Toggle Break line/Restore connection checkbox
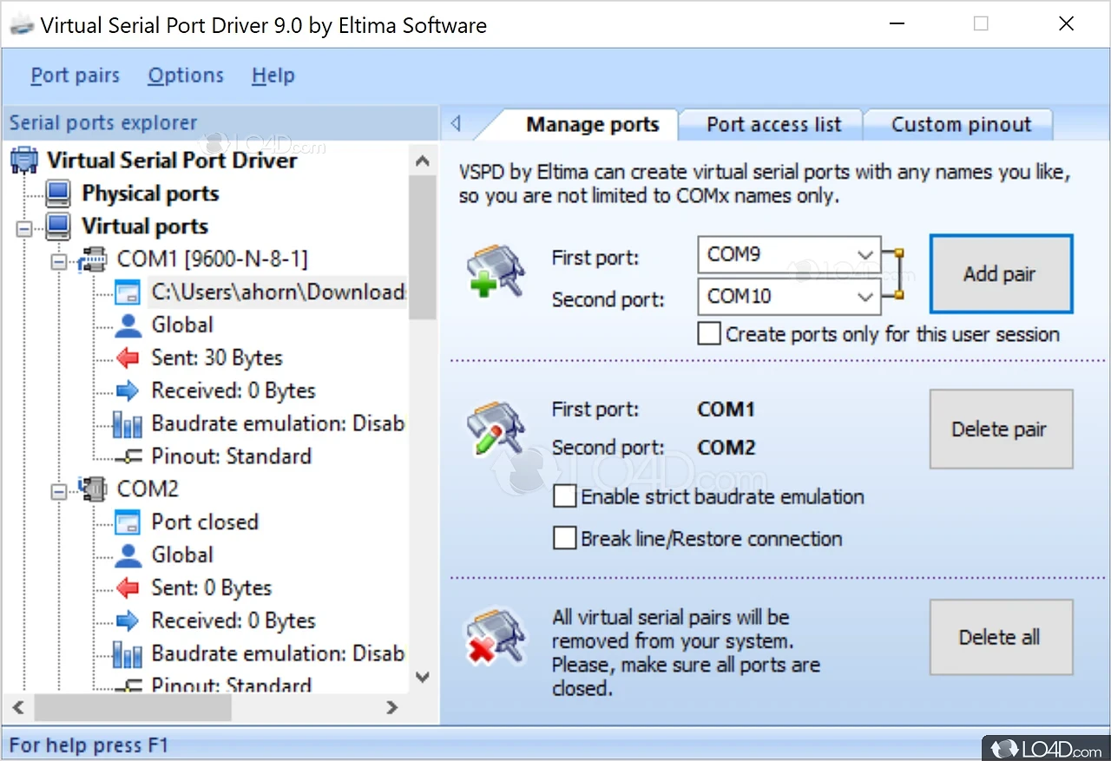 565,539
